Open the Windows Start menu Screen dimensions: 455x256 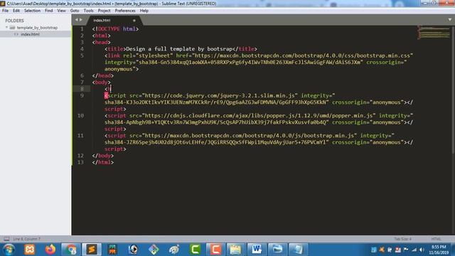[x=9, y=250]
